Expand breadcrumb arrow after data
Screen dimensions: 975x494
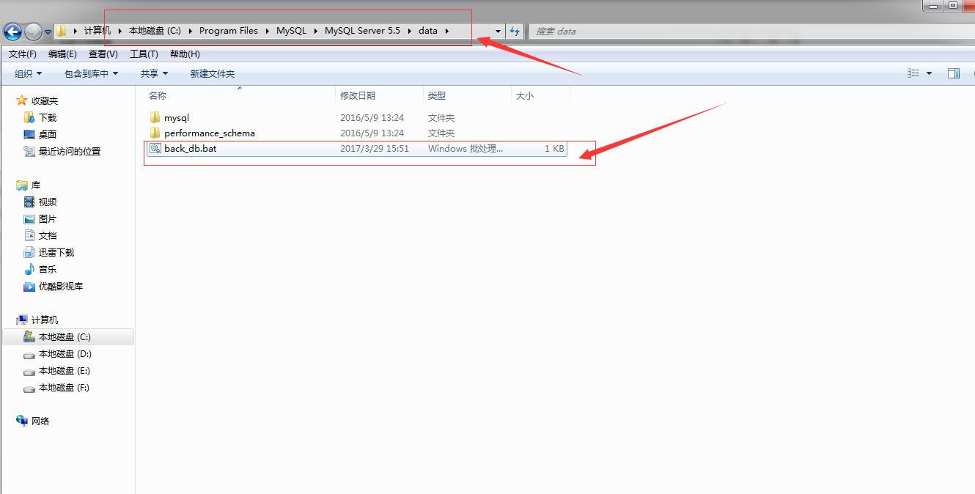coord(446,31)
